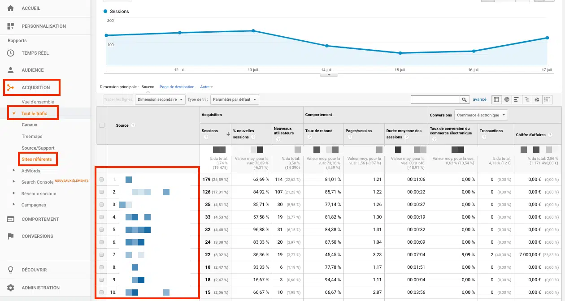Image resolution: width=565 pixels, height=301 pixels.
Task: Open the Source/Support report link
Action: [38, 148]
